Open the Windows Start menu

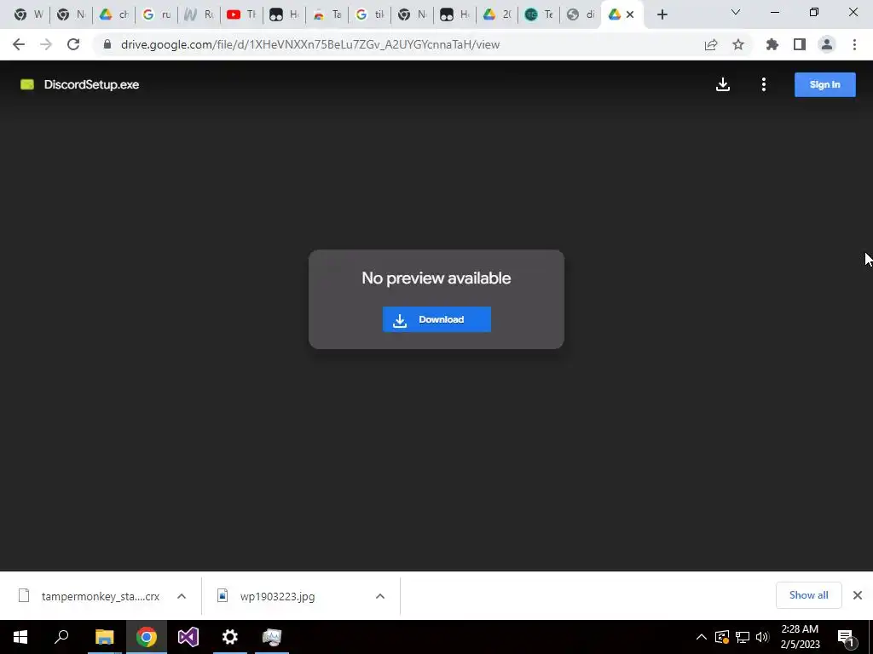click(x=20, y=637)
